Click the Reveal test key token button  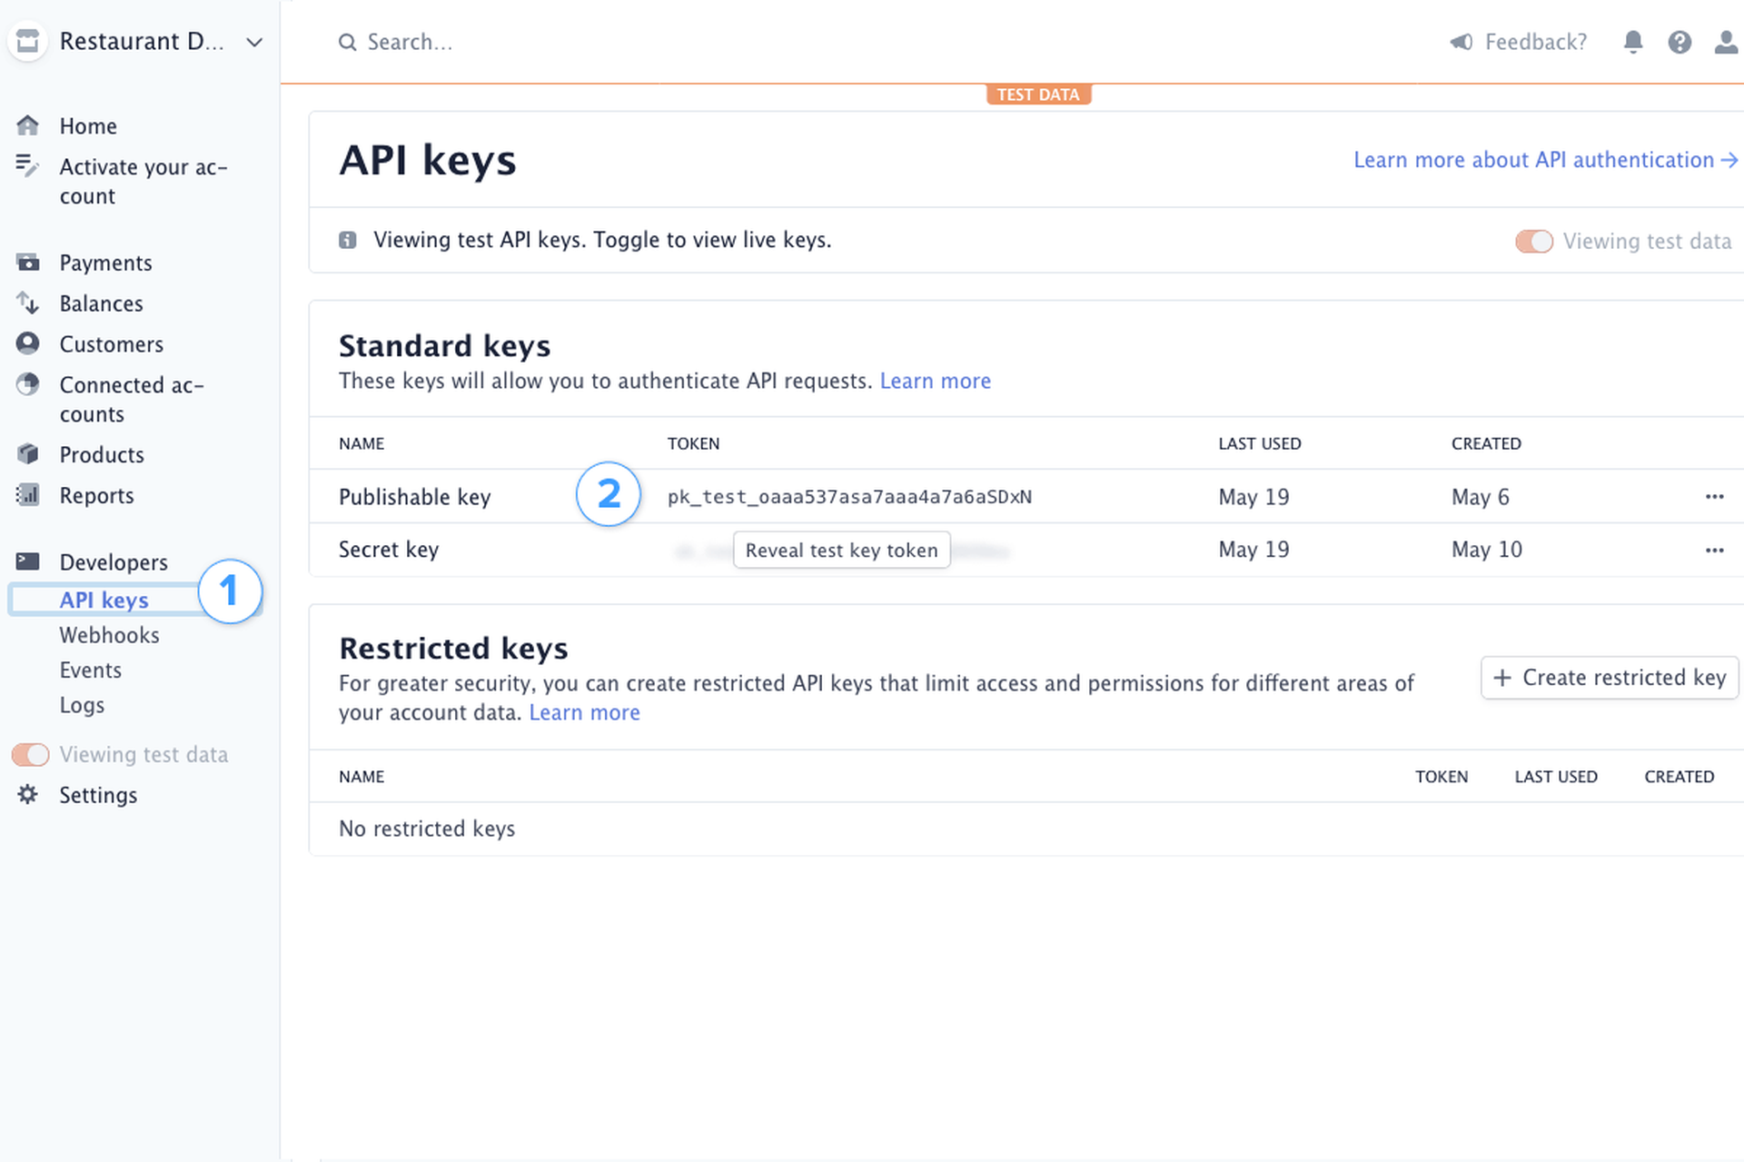pos(841,550)
